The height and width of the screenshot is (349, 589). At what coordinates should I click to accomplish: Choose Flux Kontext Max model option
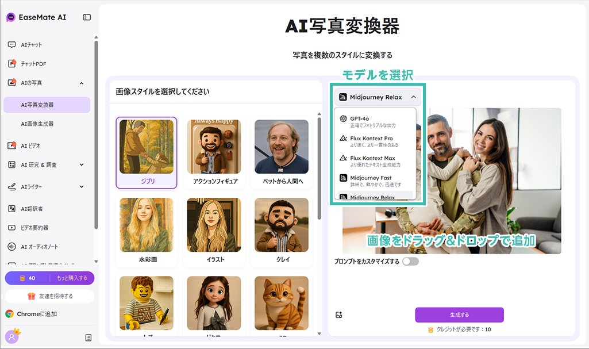coord(375,161)
